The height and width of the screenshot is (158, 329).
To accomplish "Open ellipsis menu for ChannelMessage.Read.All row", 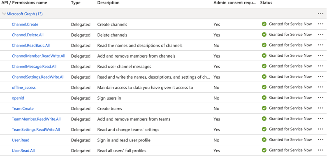I will pyautogui.click(x=320, y=66).
